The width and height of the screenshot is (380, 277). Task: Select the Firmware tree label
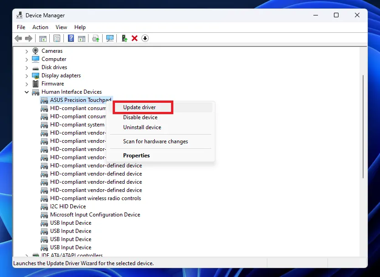52,84
